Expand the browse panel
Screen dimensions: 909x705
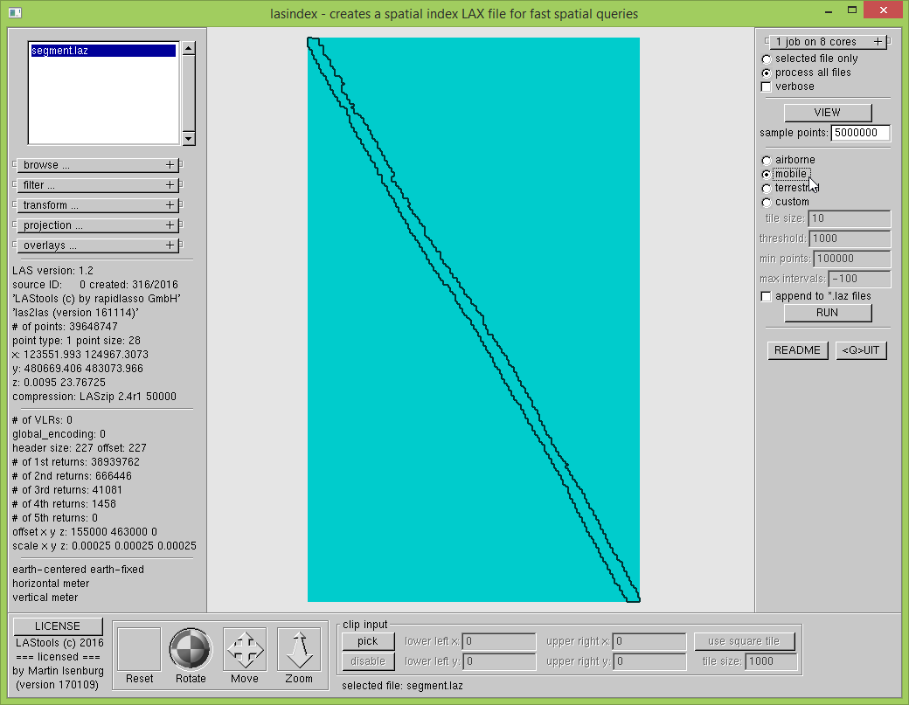coord(97,165)
